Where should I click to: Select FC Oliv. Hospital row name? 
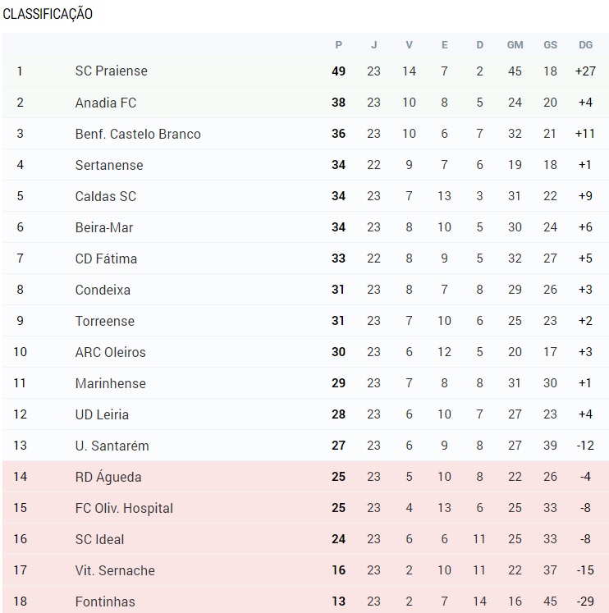(124, 508)
